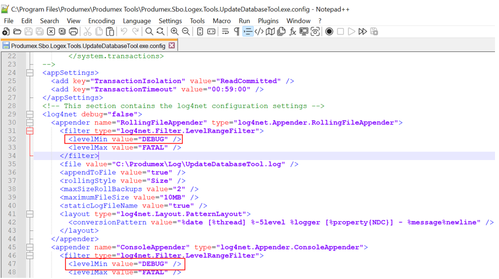This screenshot has width=499, height=279.
Task: Toggle the Show Indent Guide button
Action: coord(248,32)
